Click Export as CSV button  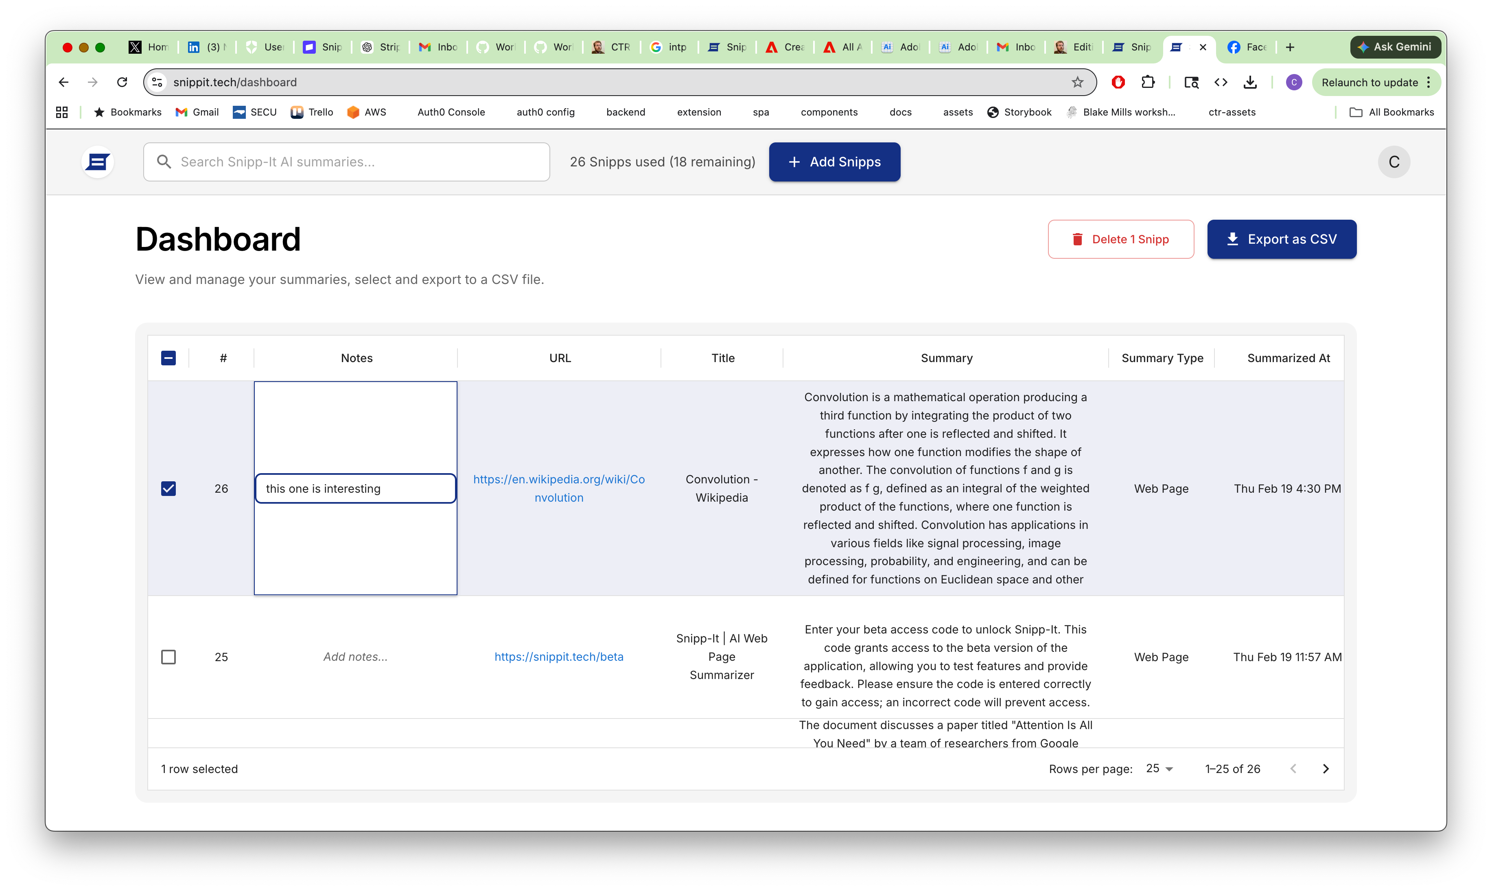coord(1281,239)
